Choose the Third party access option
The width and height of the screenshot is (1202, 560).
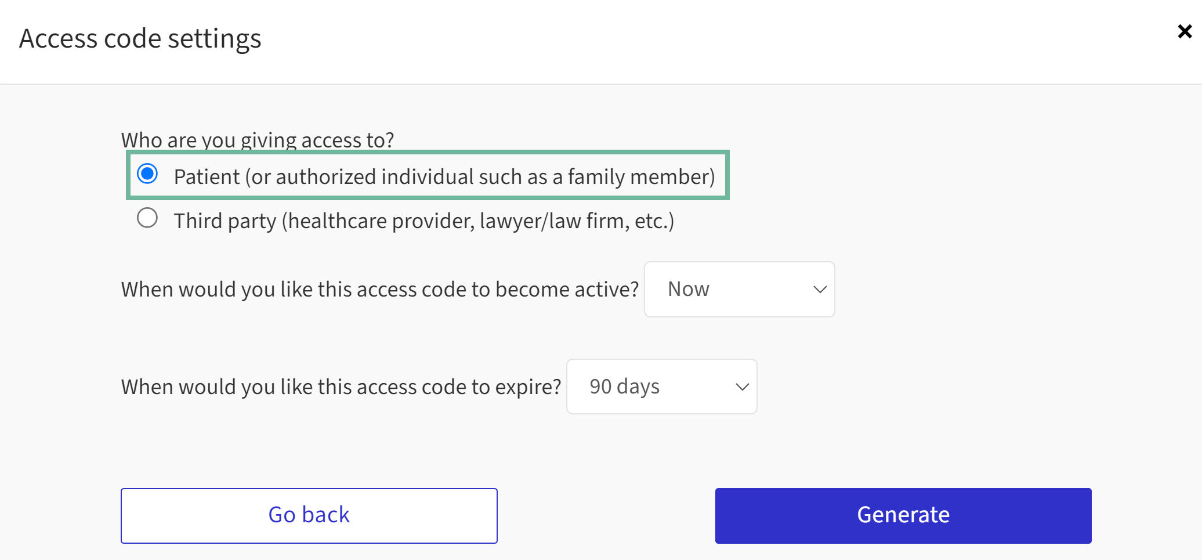coord(148,218)
